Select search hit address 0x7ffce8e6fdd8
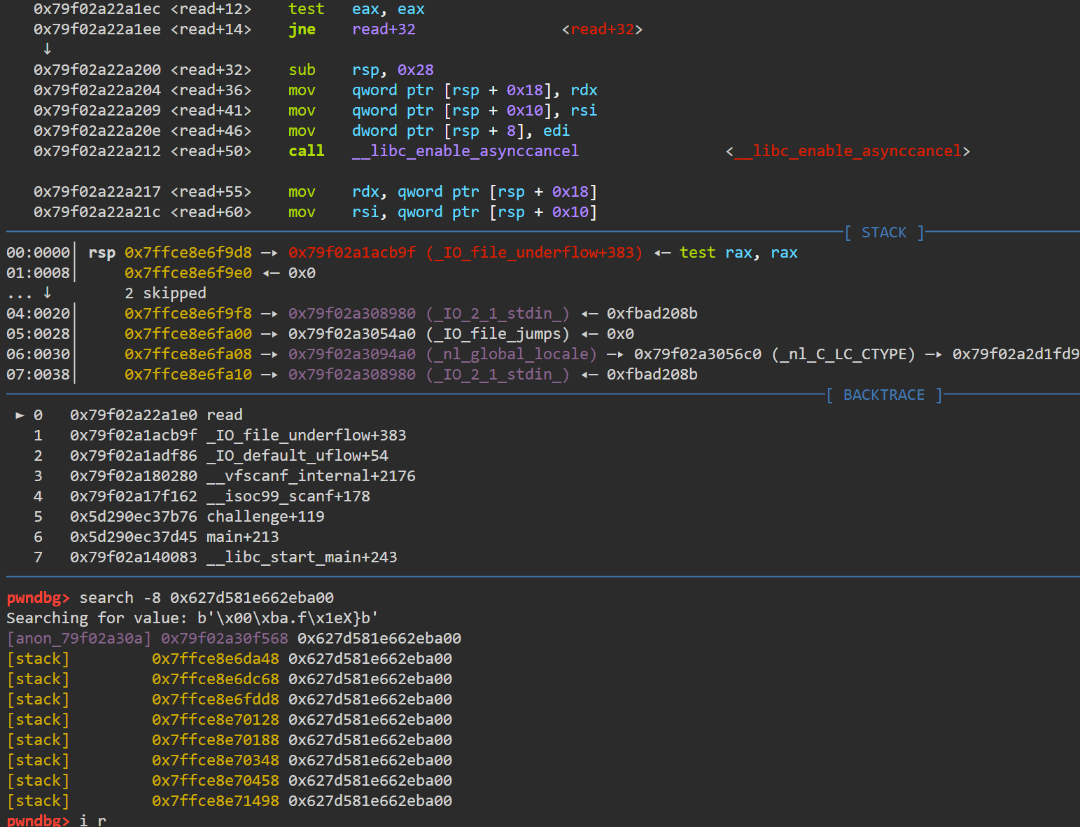 (216, 700)
